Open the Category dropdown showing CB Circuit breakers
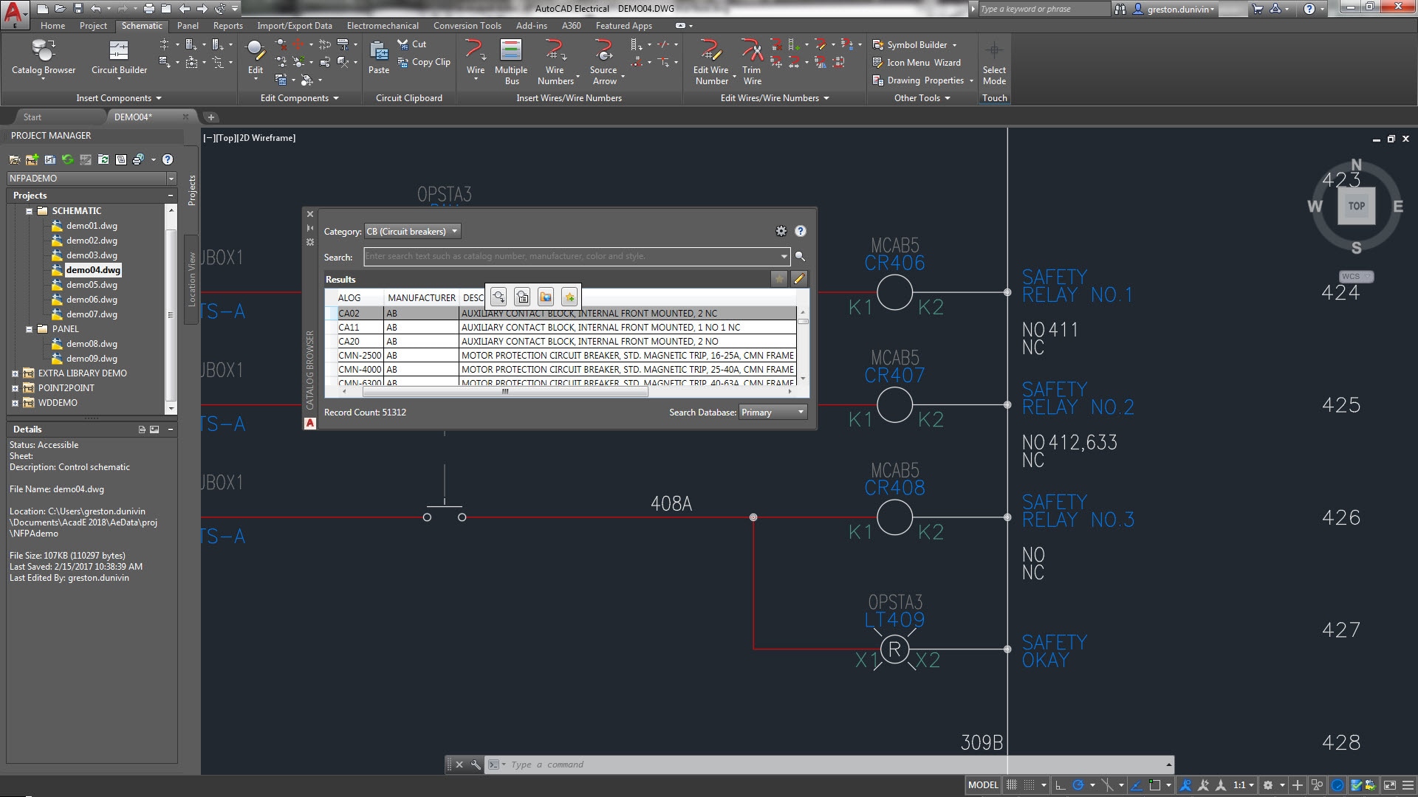This screenshot has height=797, width=1418. [x=453, y=231]
